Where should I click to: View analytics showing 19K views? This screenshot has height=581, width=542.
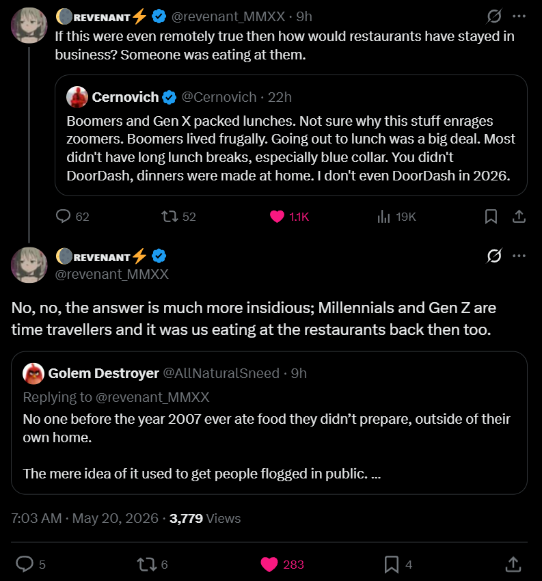tap(396, 217)
